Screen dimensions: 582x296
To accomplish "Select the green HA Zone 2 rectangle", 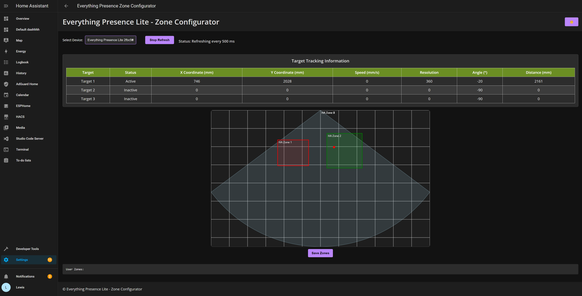I will tap(344, 151).
